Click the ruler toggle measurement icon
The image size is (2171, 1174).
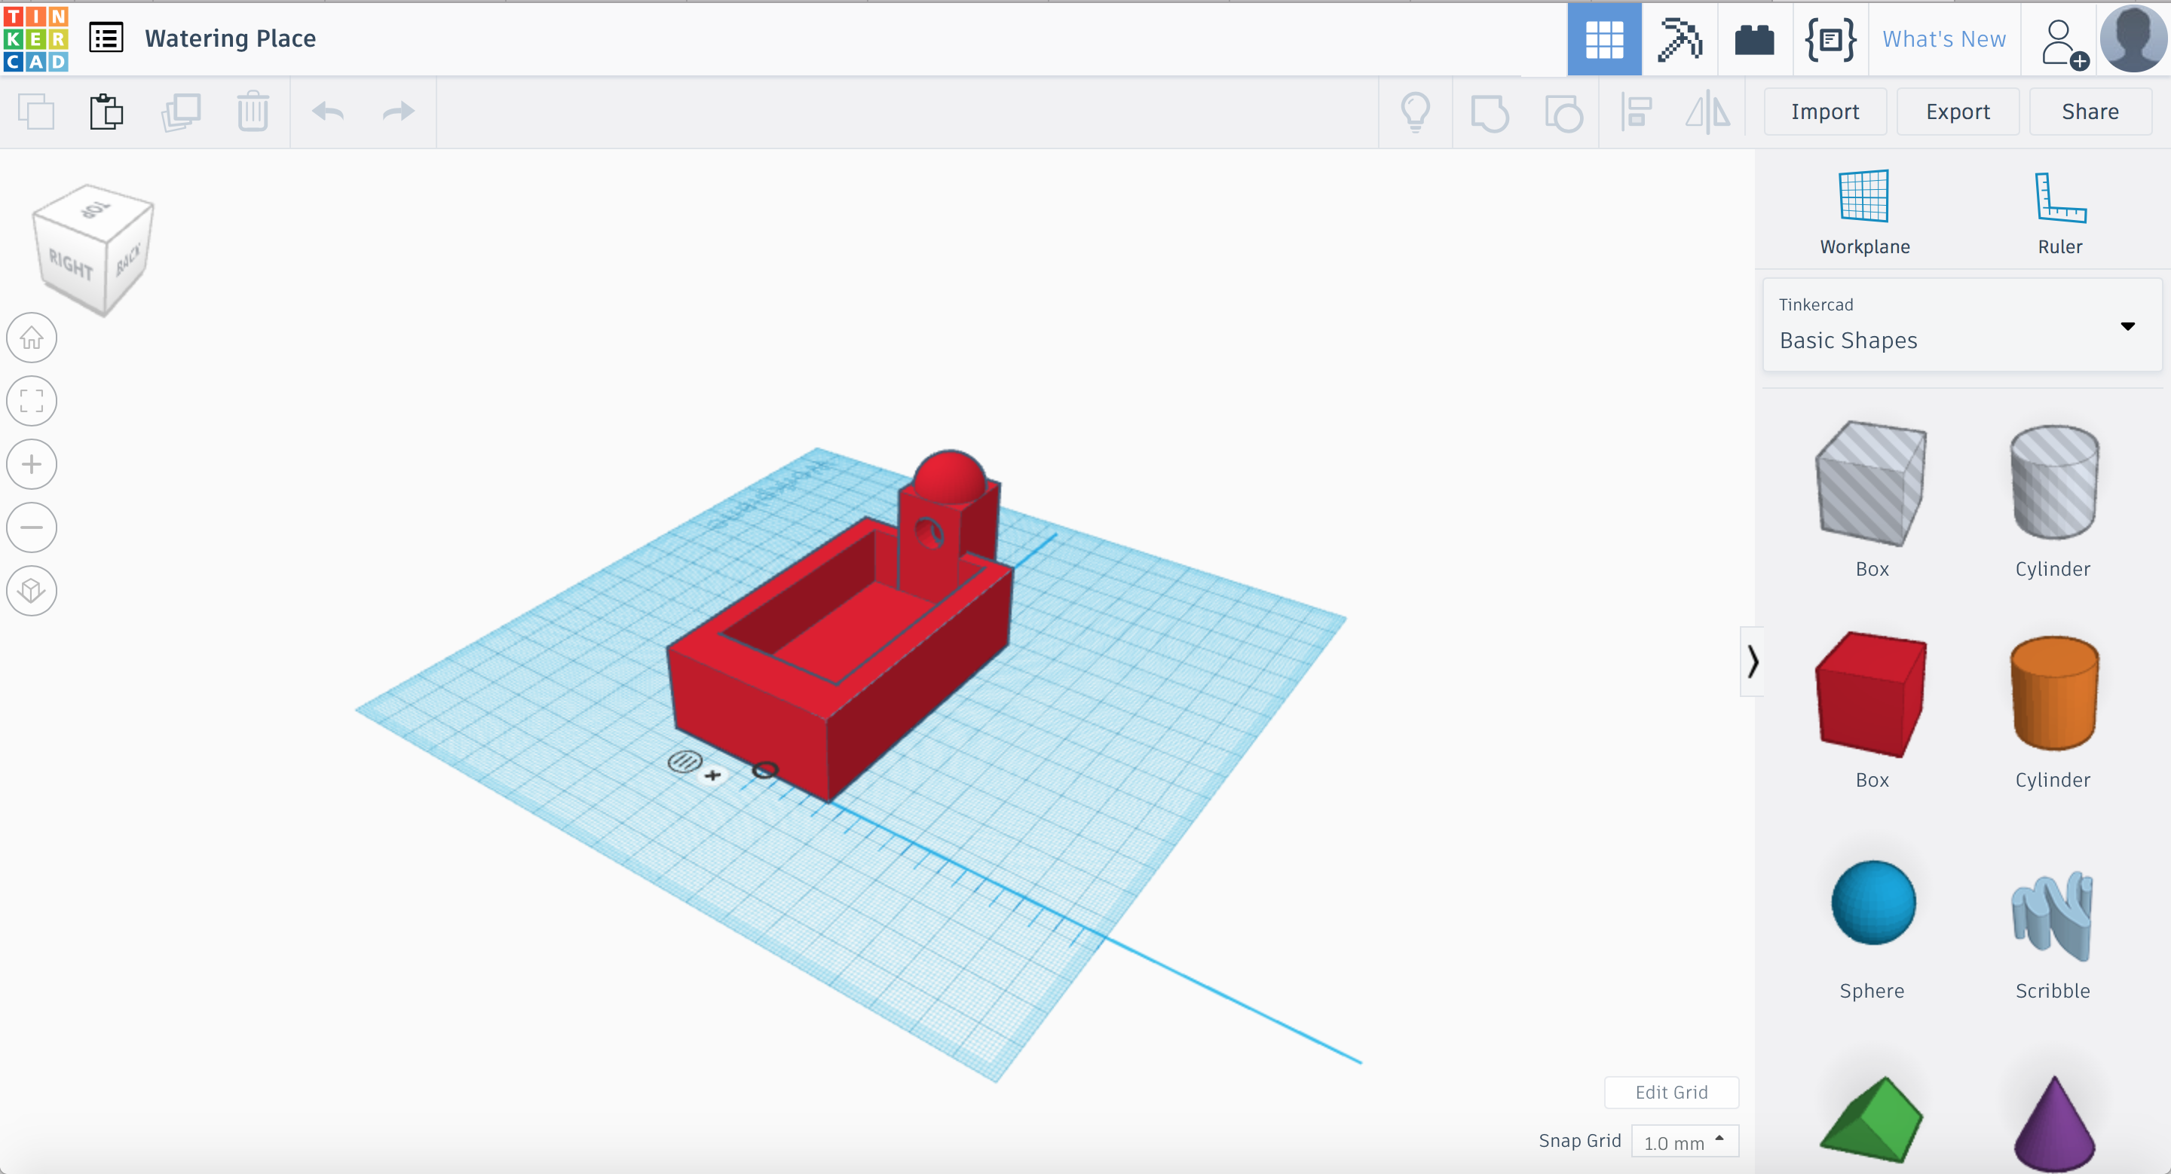[684, 762]
